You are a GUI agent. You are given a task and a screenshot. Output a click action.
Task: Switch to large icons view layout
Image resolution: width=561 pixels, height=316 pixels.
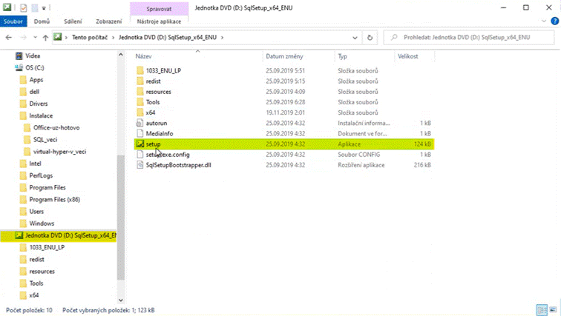(x=553, y=310)
